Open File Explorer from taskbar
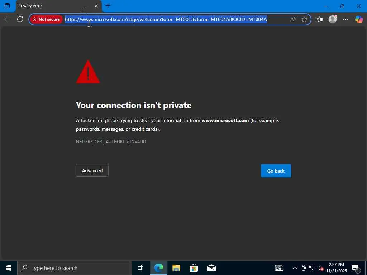367x275 pixels. tap(176, 268)
